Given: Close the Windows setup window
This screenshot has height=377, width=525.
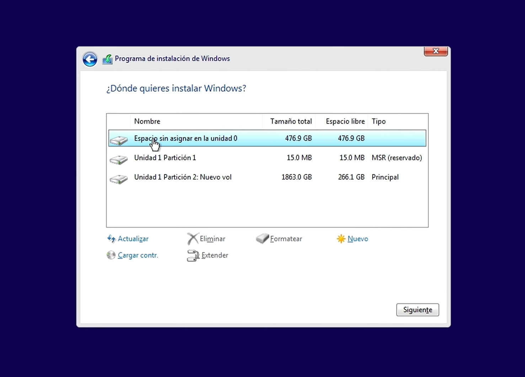Looking at the screenshot, I should click(x=436, y=51).
